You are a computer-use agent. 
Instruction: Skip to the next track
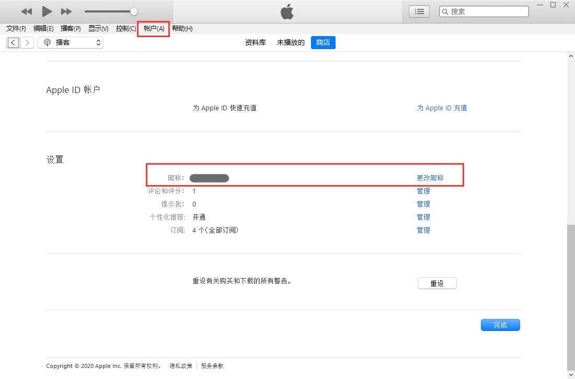66,11
